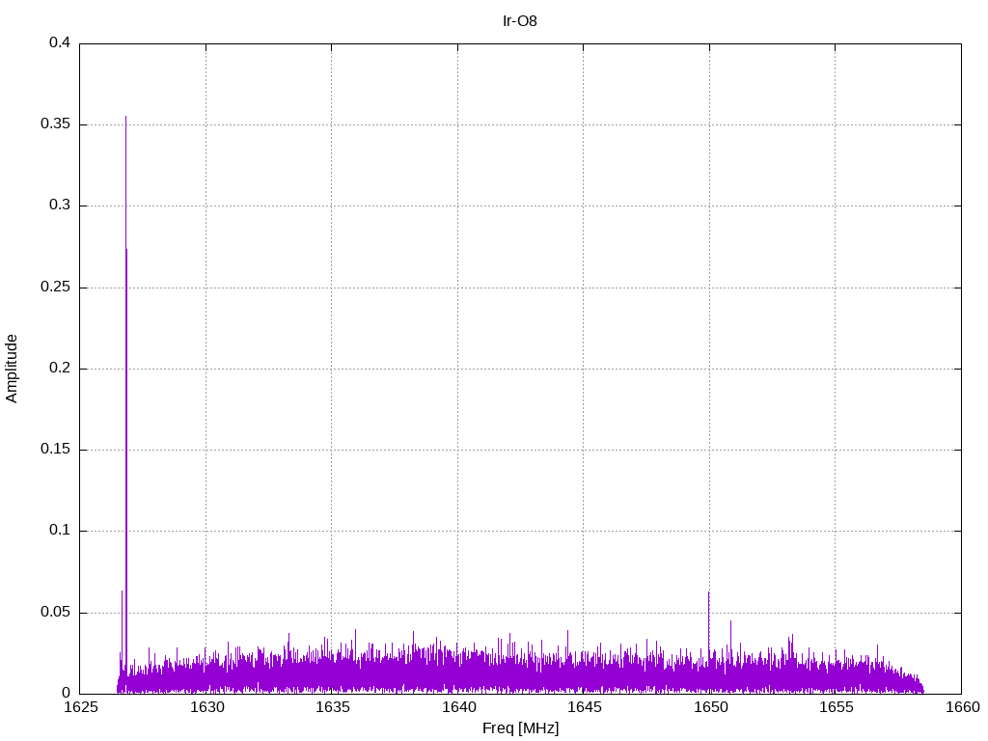The height and width of the screenshot is (741, 988).
Task: Select the tallest spectrum peak's tip
Action: (125, 118)
